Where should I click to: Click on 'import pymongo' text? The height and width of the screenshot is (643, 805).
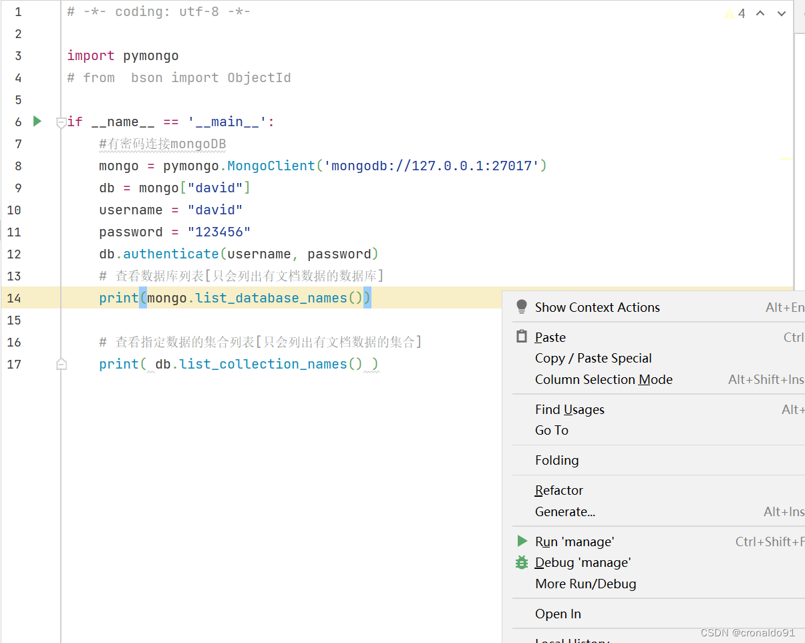(x=123, y=55)
